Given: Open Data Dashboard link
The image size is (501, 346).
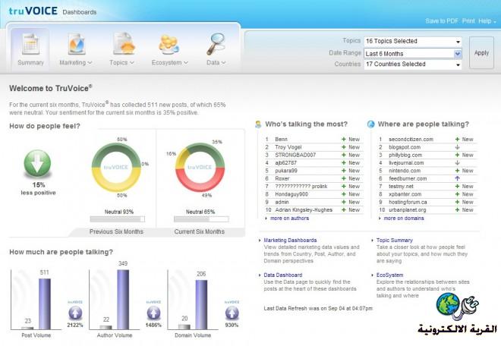Looking at the screenshot, I should 283,275.
